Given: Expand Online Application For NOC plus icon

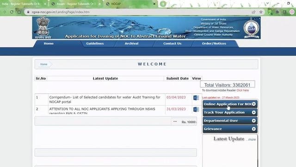Looking at the screenshot, I should pos(254,104).
